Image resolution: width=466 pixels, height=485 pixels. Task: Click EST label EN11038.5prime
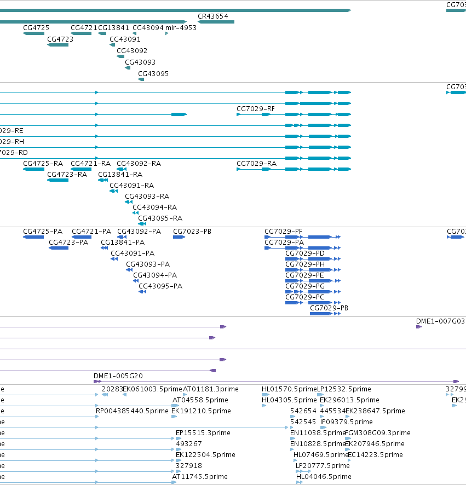318,433
